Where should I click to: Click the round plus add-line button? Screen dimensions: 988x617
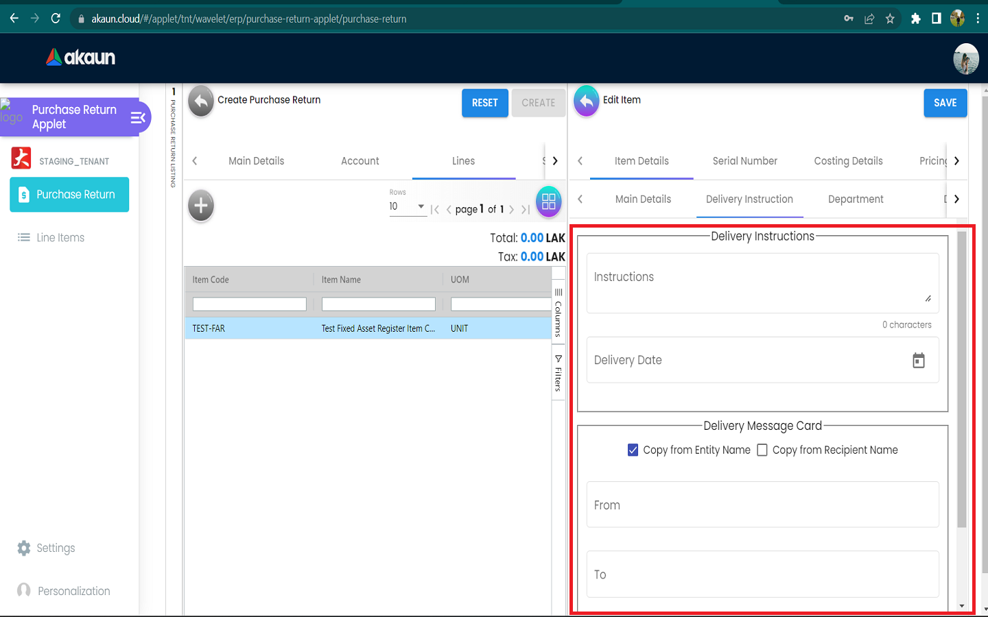pos(201,205)
